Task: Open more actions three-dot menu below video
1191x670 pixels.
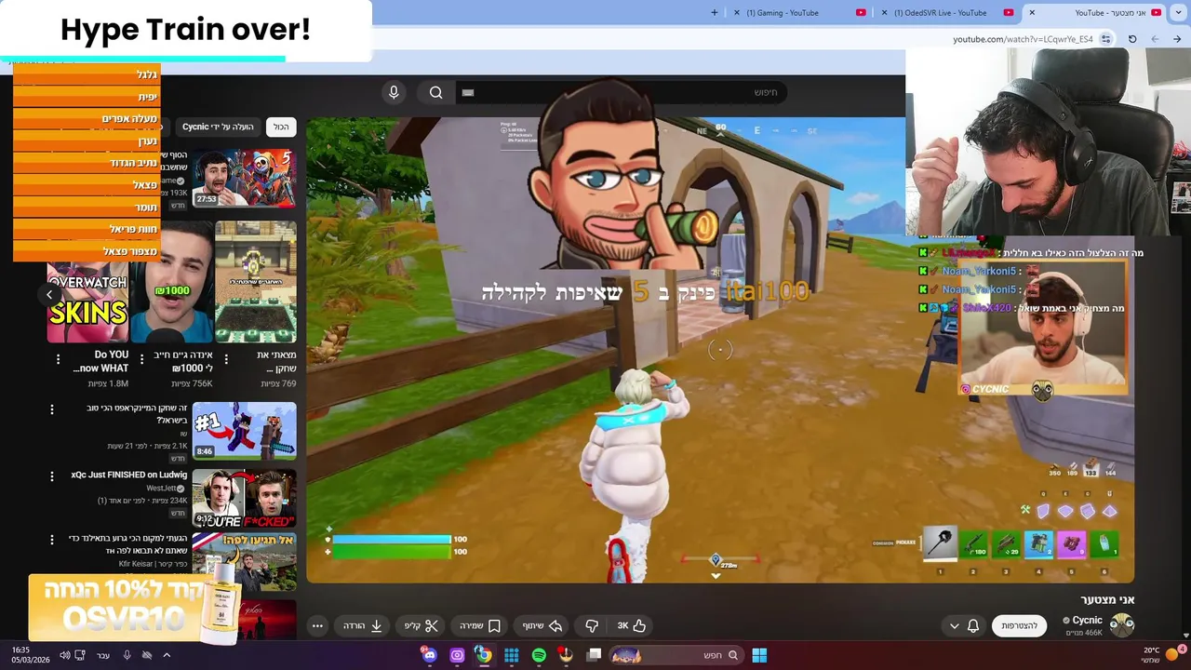Action: [x=317, y=626]
